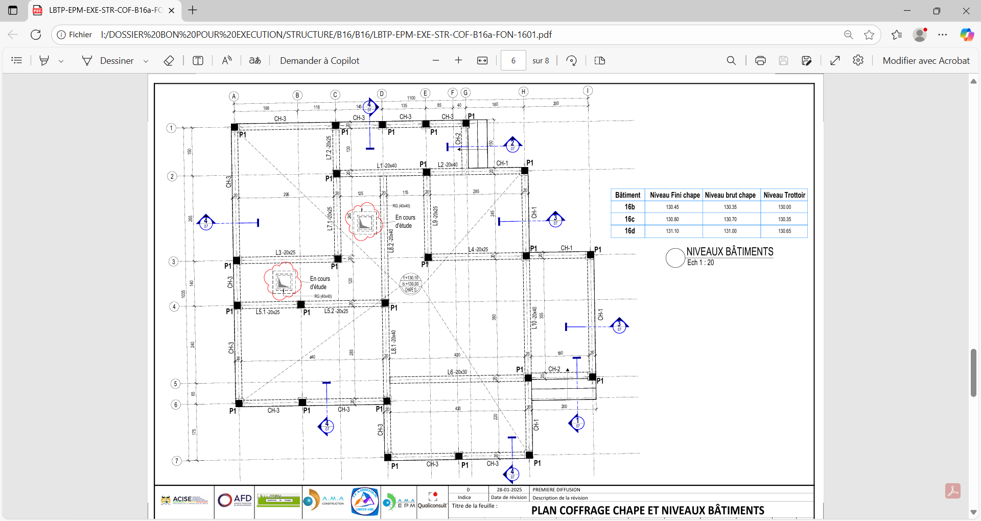The image size is (981, 521).
Task: Click the vertical scrollbar thumb
Action: coord(973,372)
